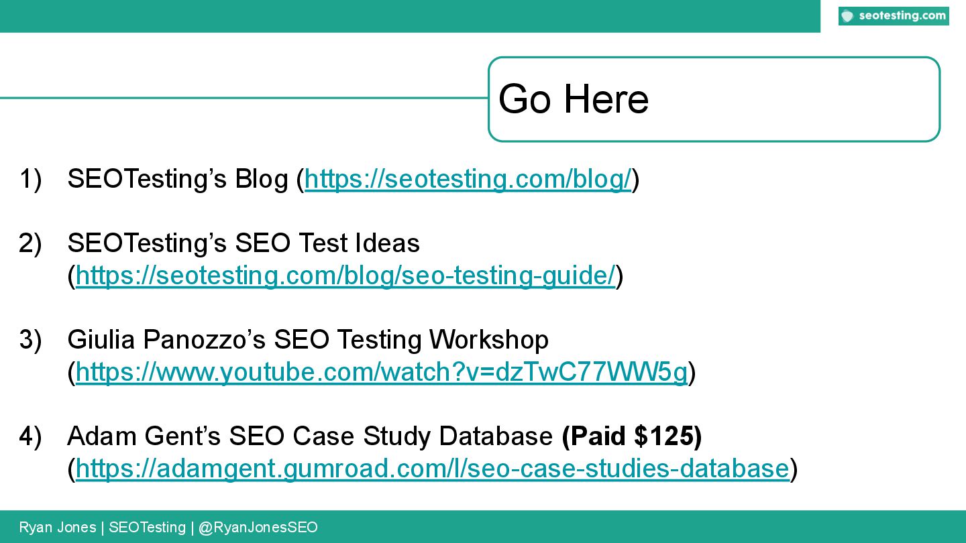Click '@RyanJonesSEO' handle in the footer
The width and height of the screenshot is (966, 543).
pyautogui.click(x=258, y=528)
